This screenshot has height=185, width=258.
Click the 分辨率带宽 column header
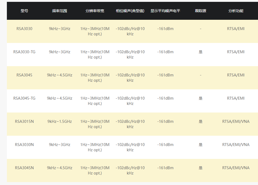pyautogui.click(x=95, y=11)
